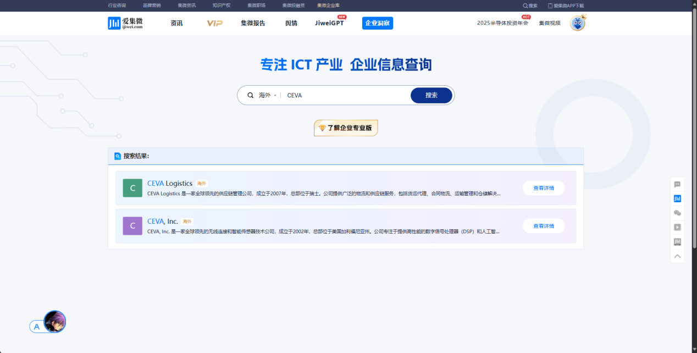Click the CEVA Logistics description text
The image size is (697, 353).
324,194
